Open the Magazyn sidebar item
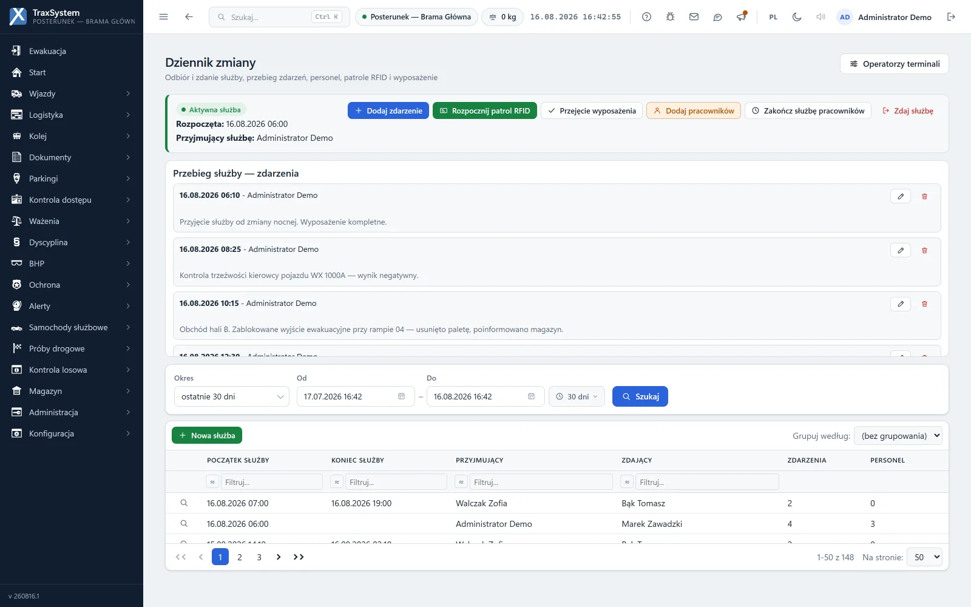This screenshot has width=971, height=607. point(72,391)
